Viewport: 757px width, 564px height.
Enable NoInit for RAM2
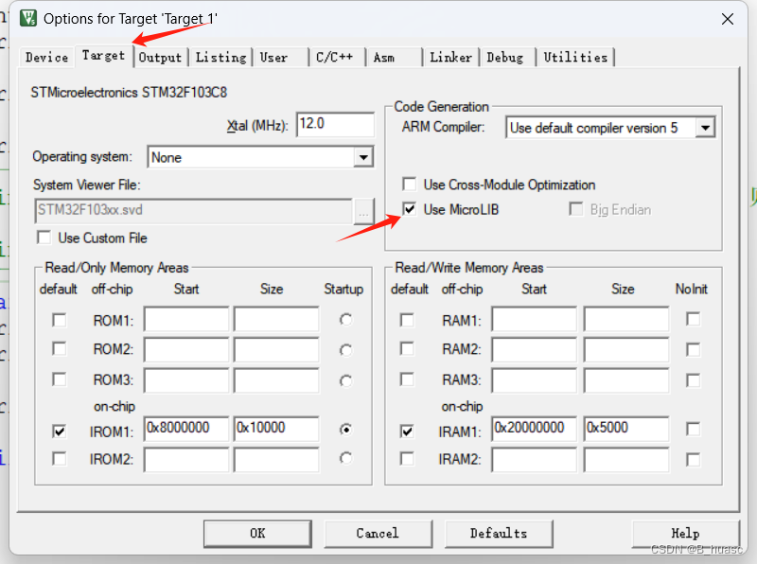[694, 350]
